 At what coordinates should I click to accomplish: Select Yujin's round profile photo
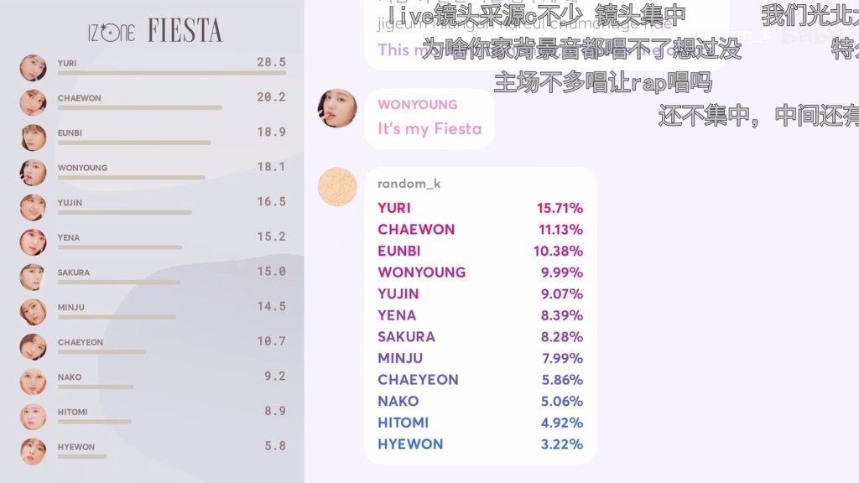point(33,208)
